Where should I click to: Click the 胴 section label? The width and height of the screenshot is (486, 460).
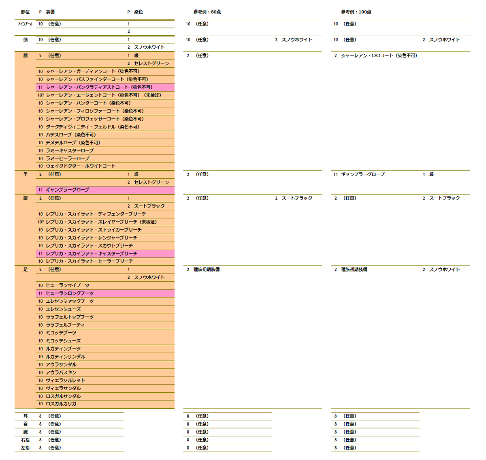[x=25, y=56]
